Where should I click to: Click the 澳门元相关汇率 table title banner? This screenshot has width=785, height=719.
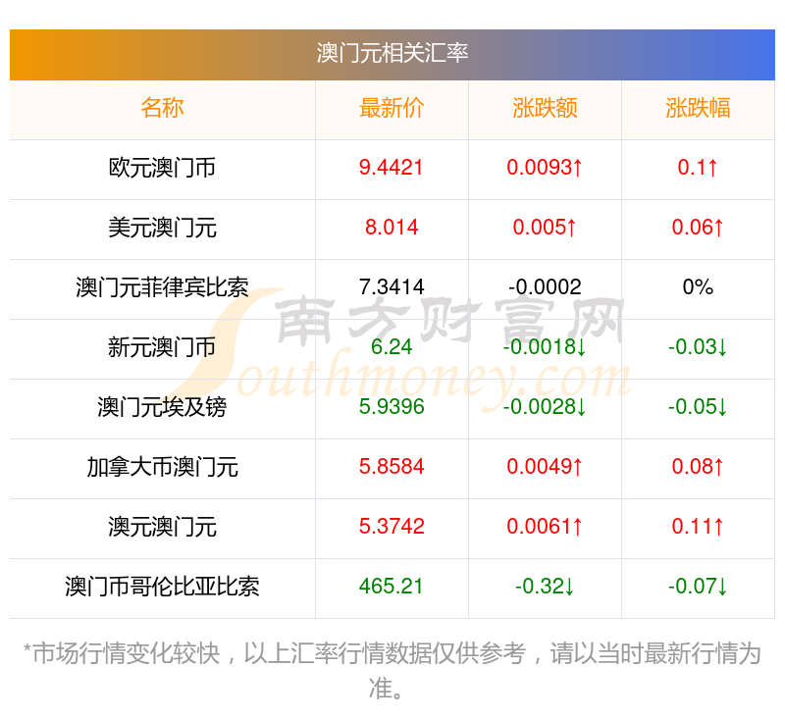click(x=392, y=53)
